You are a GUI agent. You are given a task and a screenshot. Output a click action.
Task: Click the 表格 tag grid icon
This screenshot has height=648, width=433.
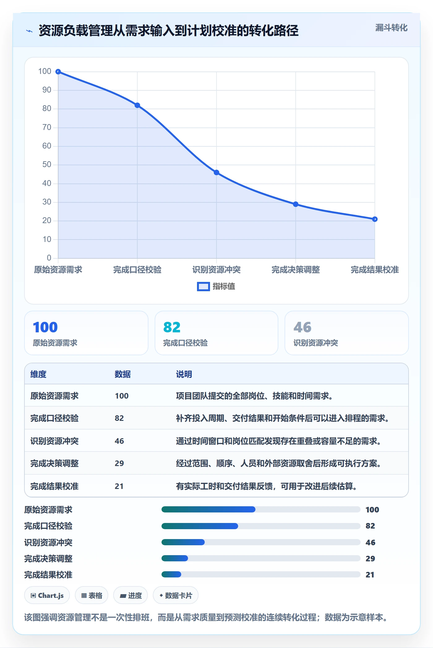coord(84,595)
